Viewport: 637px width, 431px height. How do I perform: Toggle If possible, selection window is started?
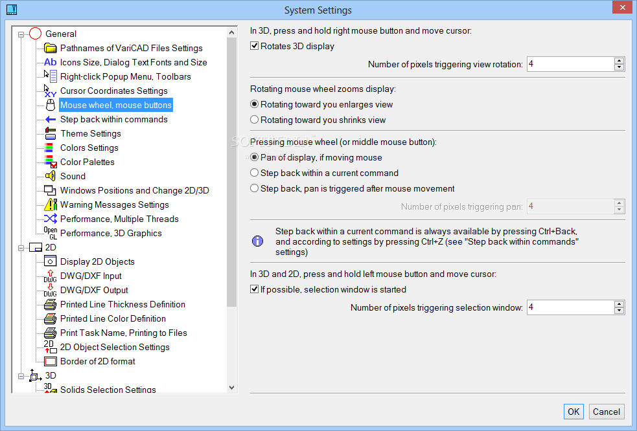(254, 289)
